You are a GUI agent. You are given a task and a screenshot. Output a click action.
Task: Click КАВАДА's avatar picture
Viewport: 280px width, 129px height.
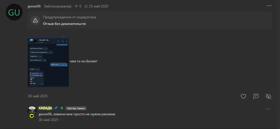pyautogui.click(x=32, y=111)
